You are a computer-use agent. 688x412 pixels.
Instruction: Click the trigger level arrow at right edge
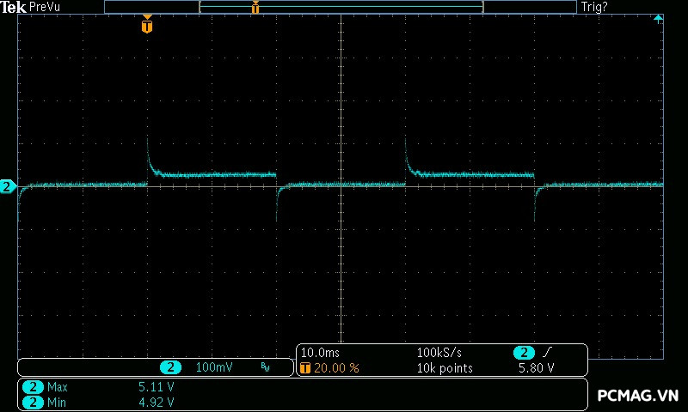658,18
